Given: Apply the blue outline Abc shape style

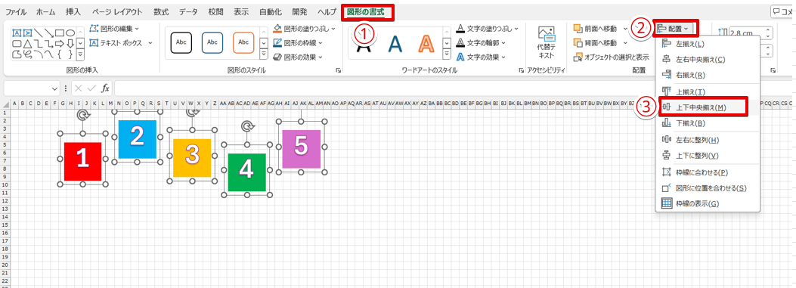Looking at the screenshot, I should click(x=212, y=42).
